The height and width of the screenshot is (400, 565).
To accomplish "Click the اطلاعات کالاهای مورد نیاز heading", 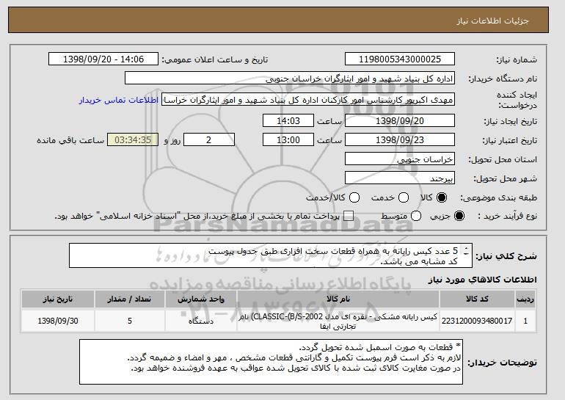I will [x=483, y=280].
